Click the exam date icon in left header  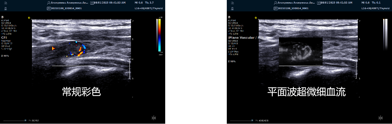click(x=92, y=3)
